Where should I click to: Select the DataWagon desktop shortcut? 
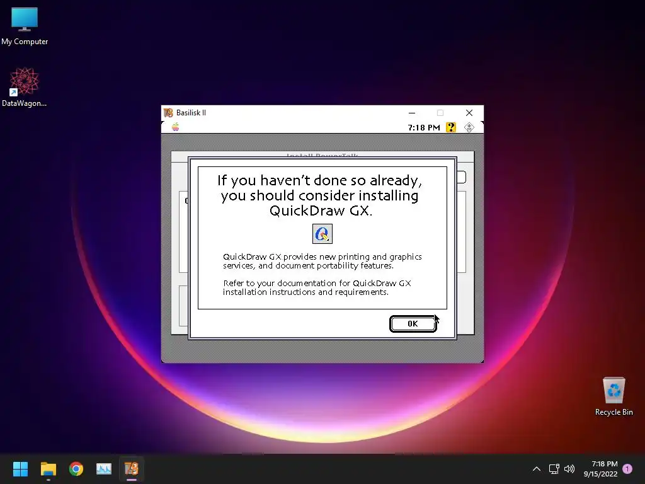[25, 87]
